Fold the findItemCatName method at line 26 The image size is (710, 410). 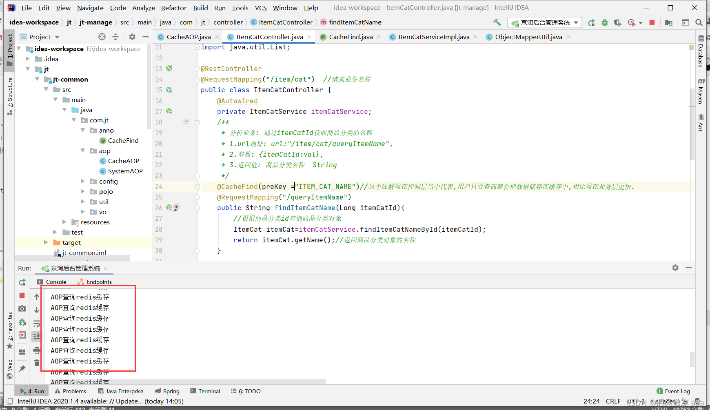(197, 208)
